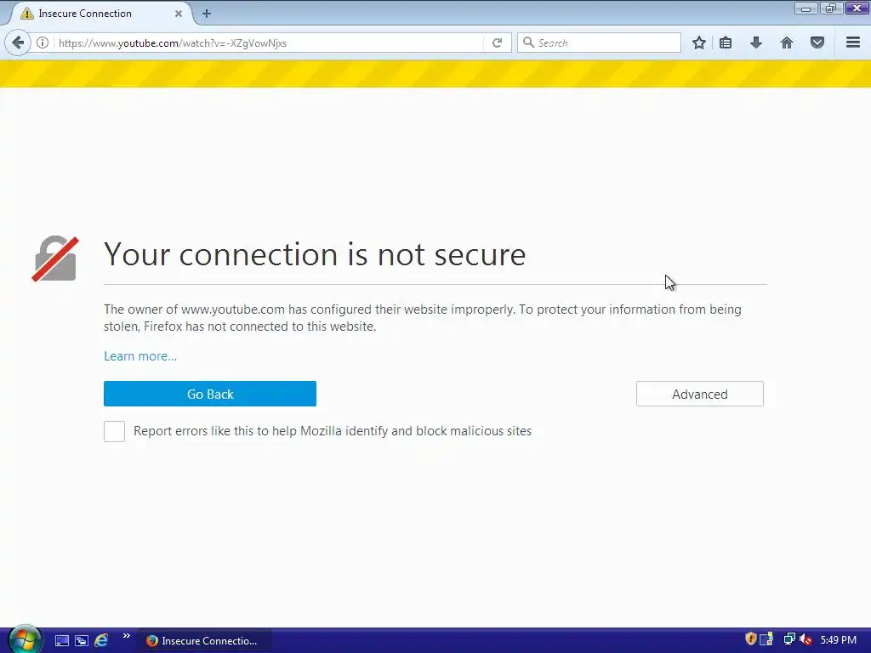Click the YouTube URL address bar
The height and width of the screenshot is (653, 871).
268,43
